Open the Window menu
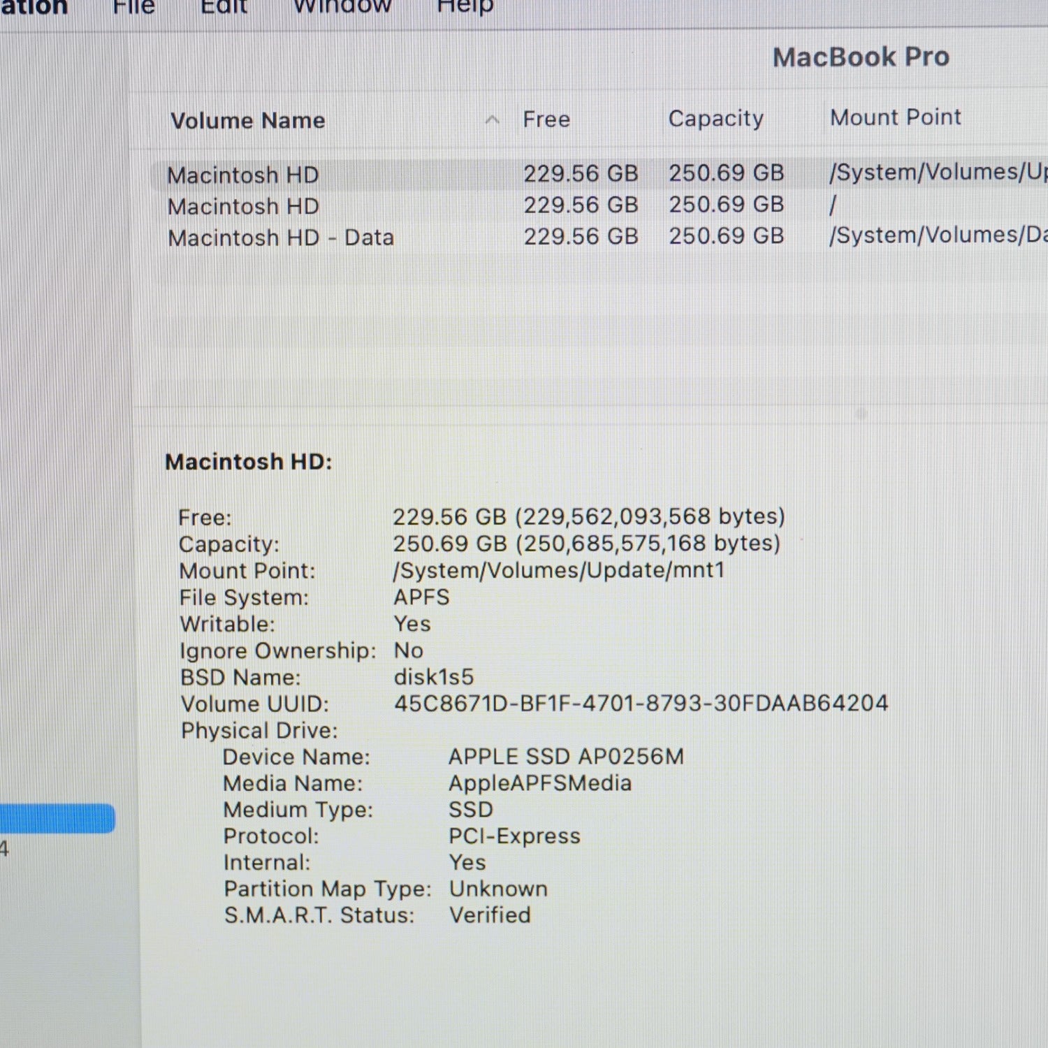The height and width of the screenshot is (1048, 1048). click(342, 7)
